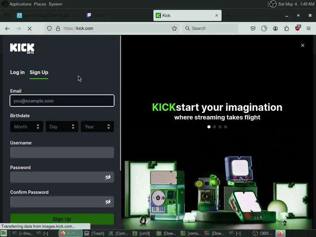This screenshot has width=316, height=237.
Task: Select the second carousel dot
Action: click(214, 127)
